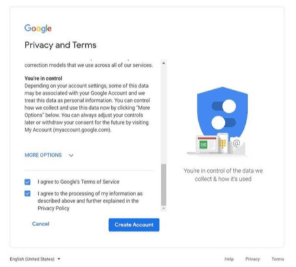The height and width of the screenshot is (267, 296).
Task: Click the scrollbar down arrow
Action: [x=163, y=208]
